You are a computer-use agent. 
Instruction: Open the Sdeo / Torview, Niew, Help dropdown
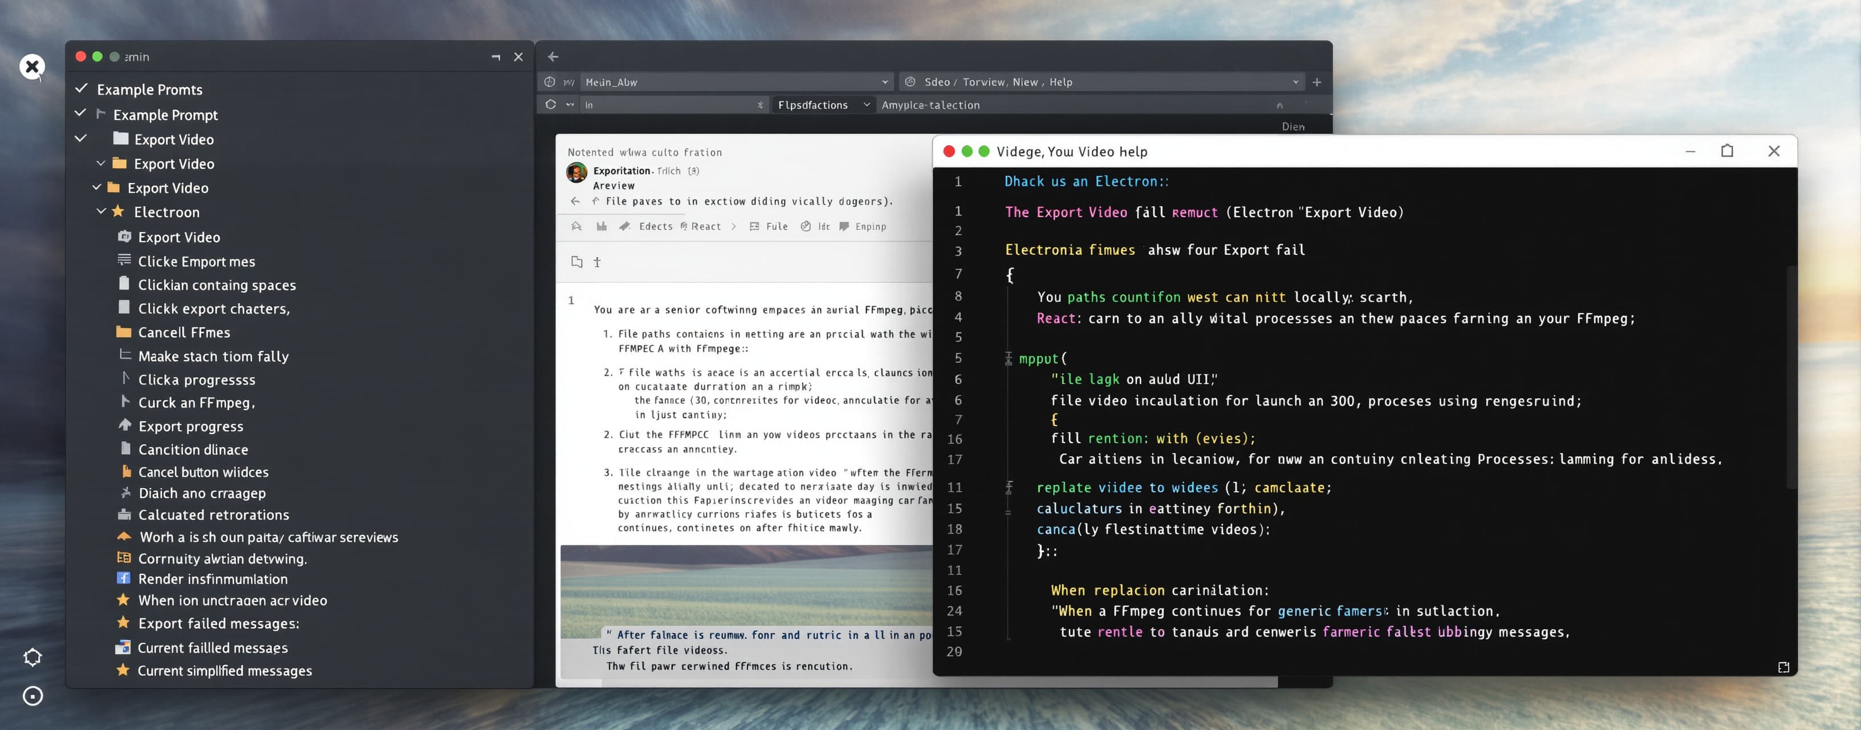coord(1295,82)
